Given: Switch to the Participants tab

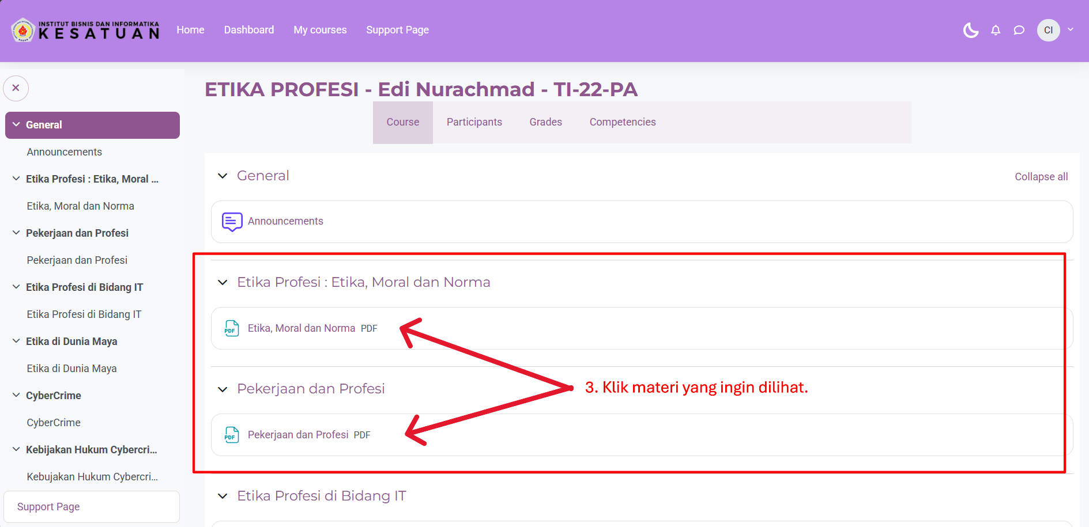Looking at the screenshot, I should point(474,122).
